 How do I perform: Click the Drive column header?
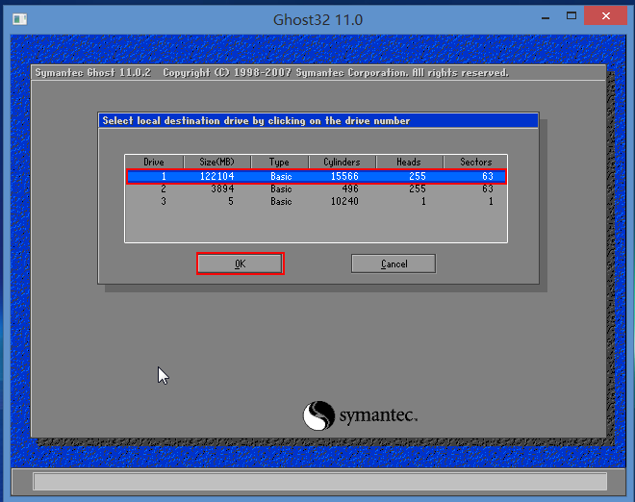154,162
